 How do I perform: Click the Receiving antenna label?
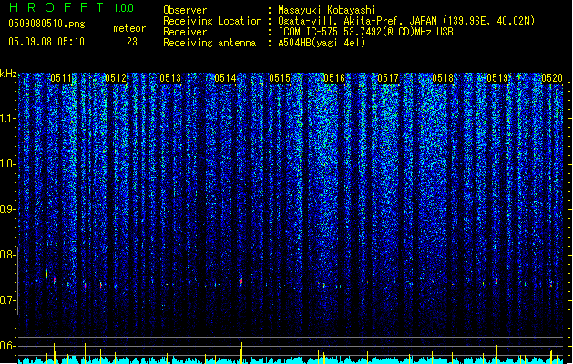pos(210,43)
